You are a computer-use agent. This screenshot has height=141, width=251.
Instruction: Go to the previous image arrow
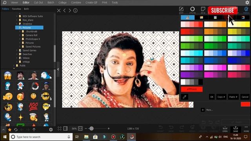coord(64,11)
